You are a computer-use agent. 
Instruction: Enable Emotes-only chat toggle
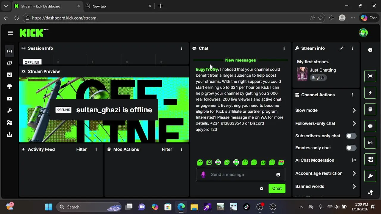coord(351,148)
